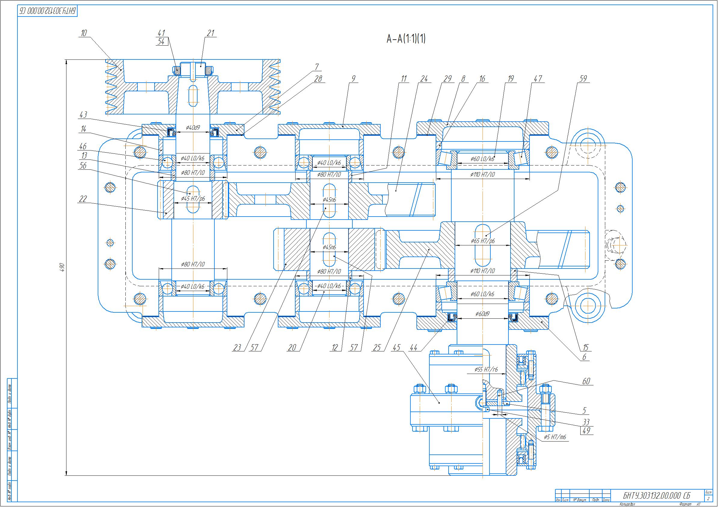Select callout number 45 on the coupling
The height and width of the screenshot is (507, 718).
tap(397, 348)
